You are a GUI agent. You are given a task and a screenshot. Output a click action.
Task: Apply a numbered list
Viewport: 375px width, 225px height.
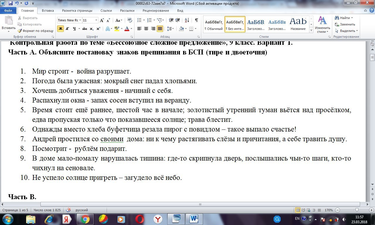coord(149,20)
